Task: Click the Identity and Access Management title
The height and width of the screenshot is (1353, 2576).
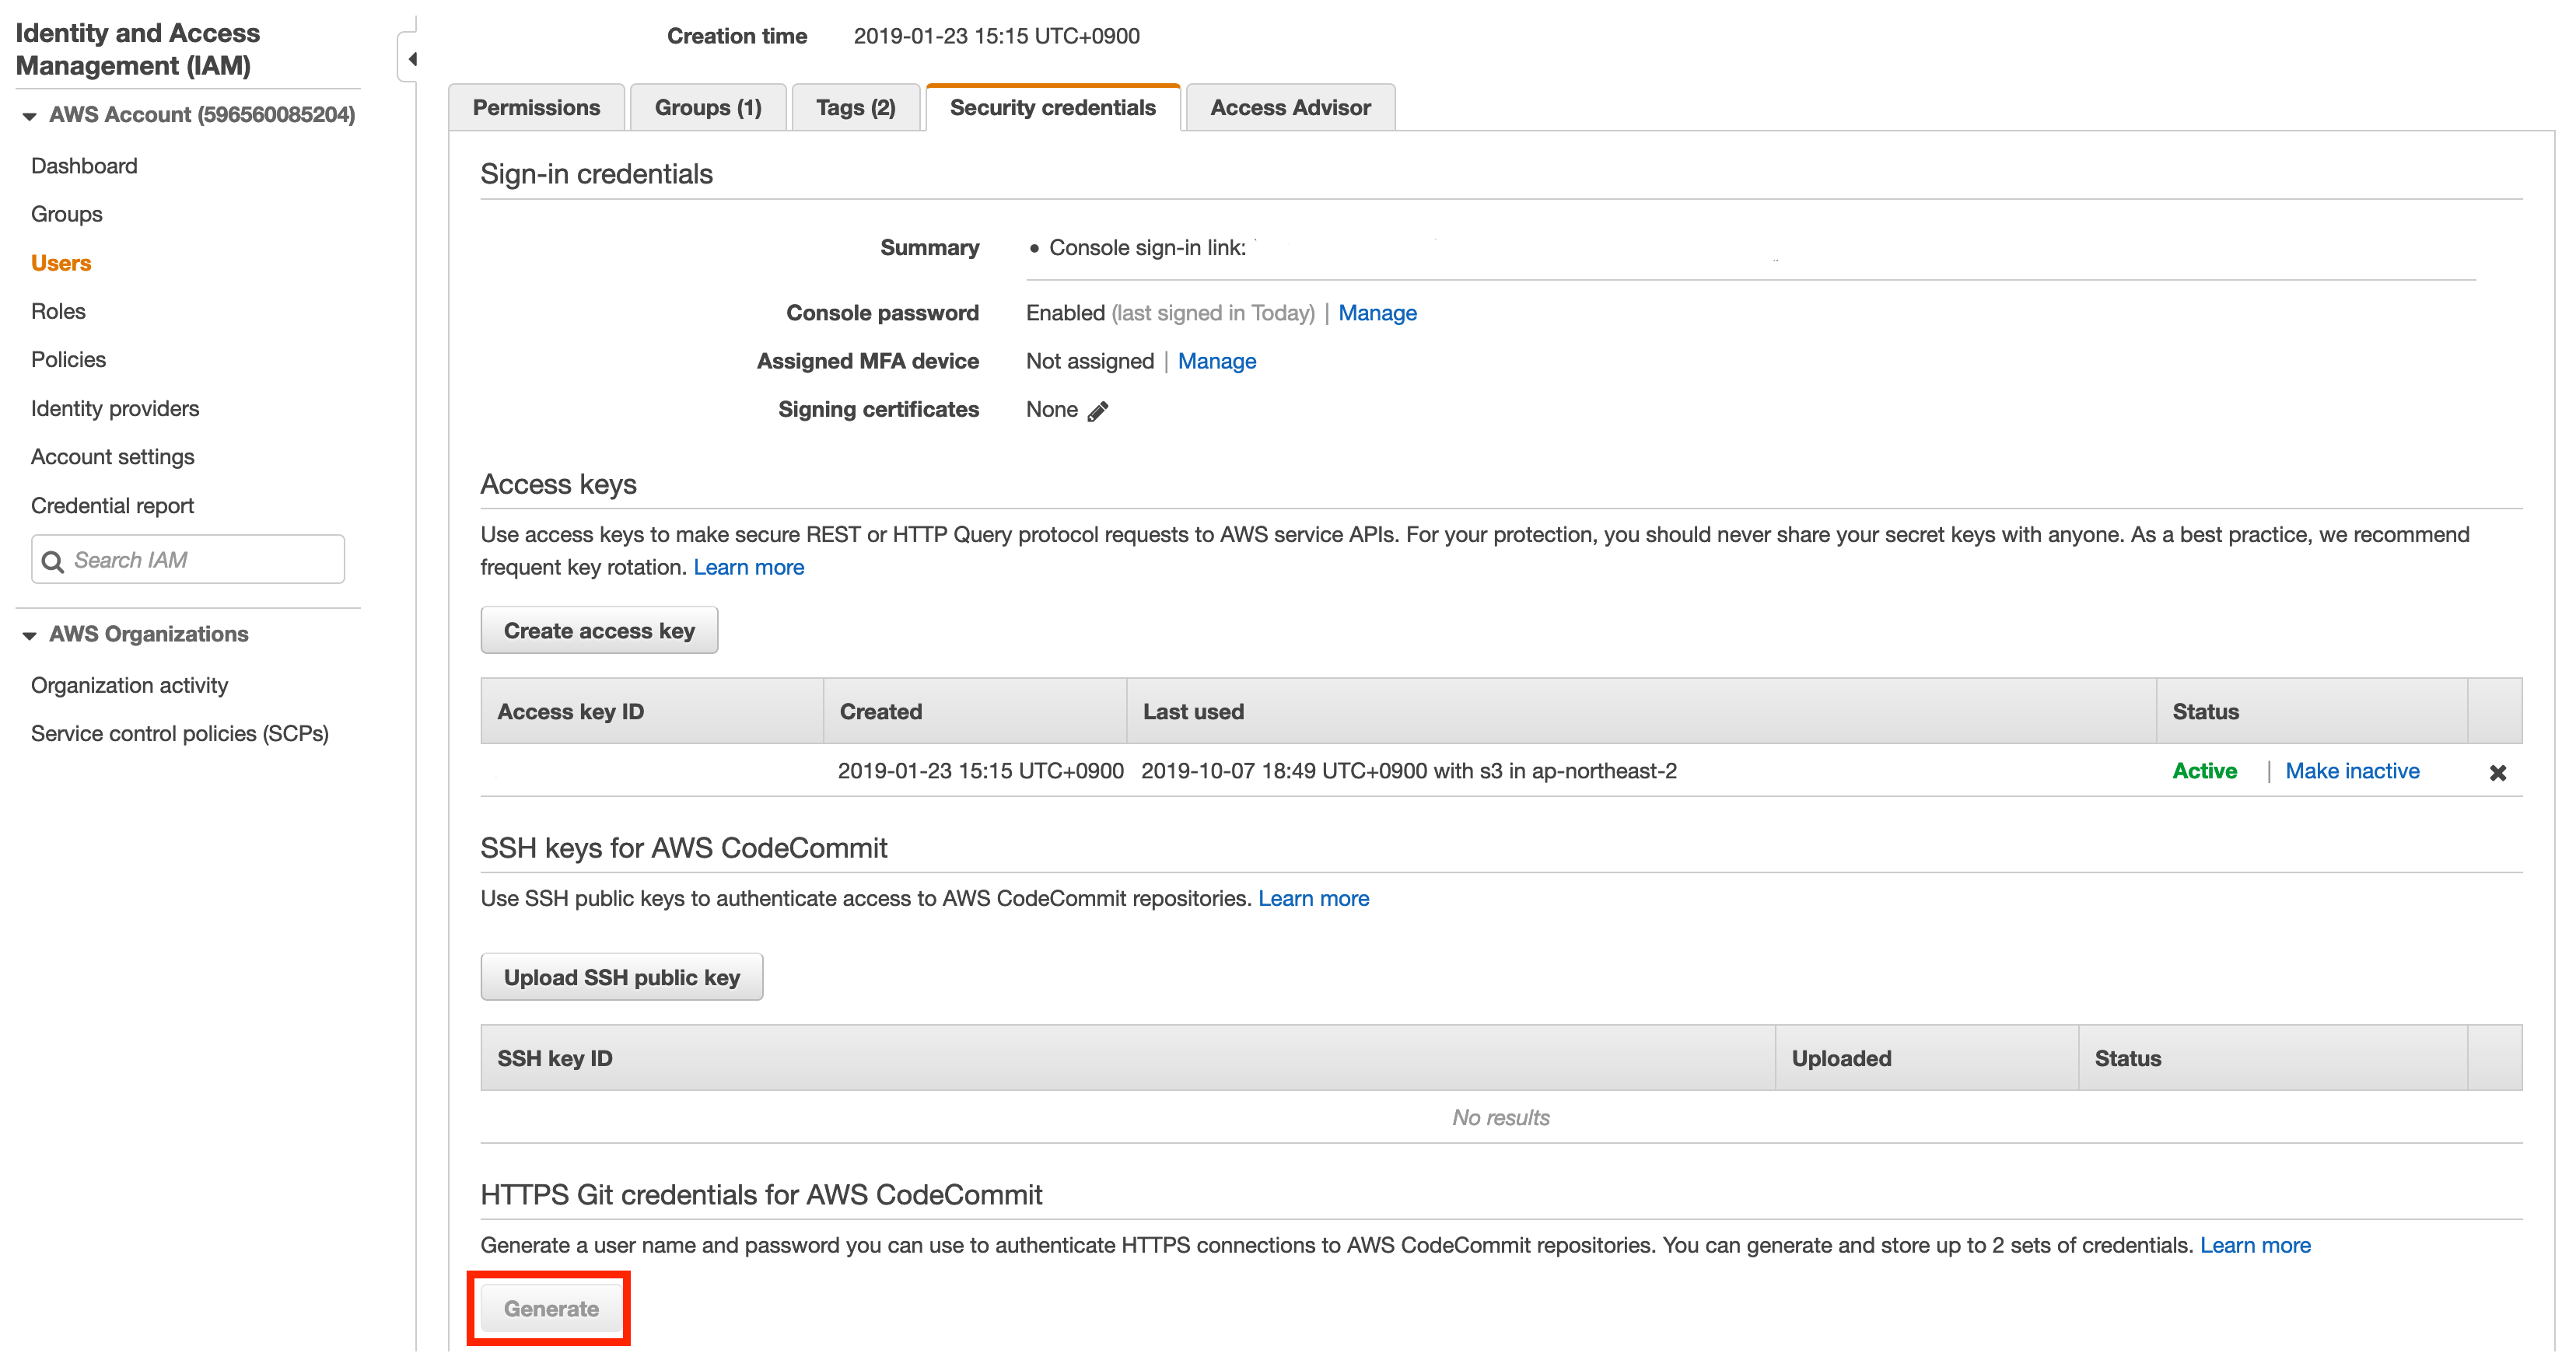Action: pos(138,49)
